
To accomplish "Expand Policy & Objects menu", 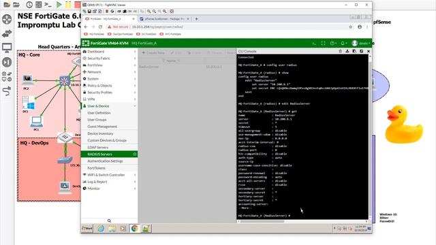I will pyautogui.click(x=109, y=86).
